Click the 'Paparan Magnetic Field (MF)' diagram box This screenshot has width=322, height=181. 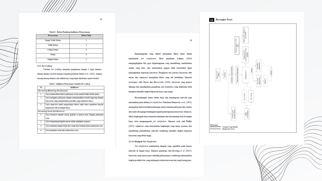237,46
